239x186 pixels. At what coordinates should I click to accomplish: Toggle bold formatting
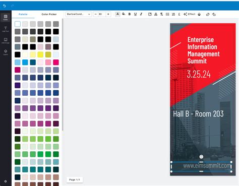click(x=130, y=14)
